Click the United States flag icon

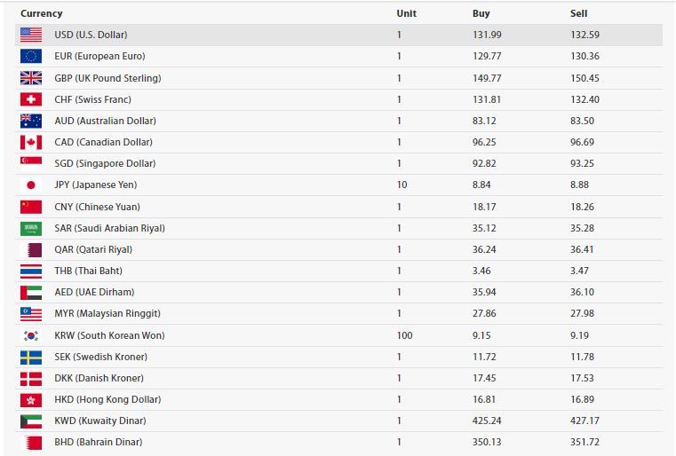click(31, 35)
